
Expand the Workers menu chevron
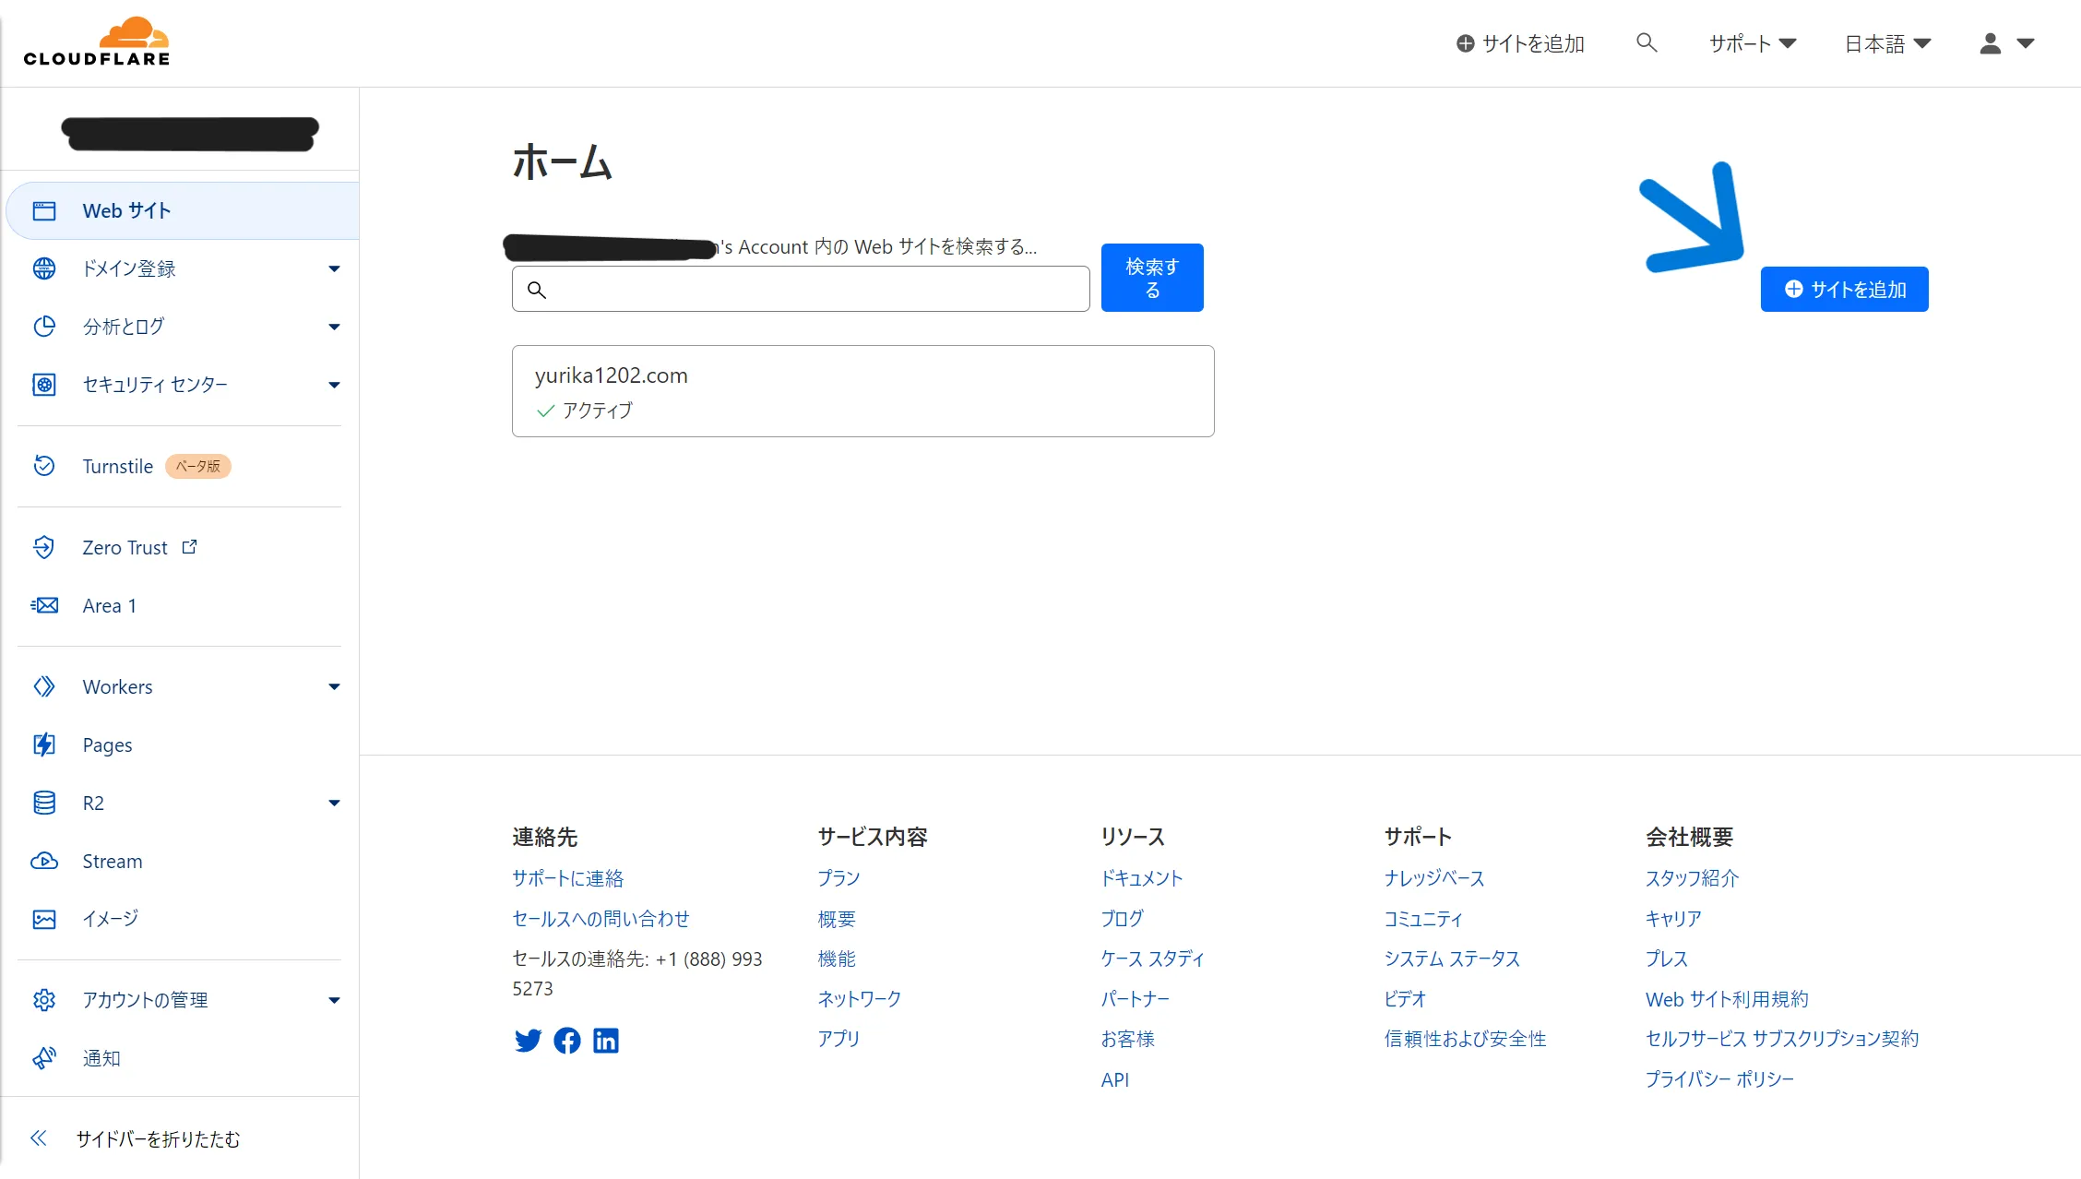point(334,686)
